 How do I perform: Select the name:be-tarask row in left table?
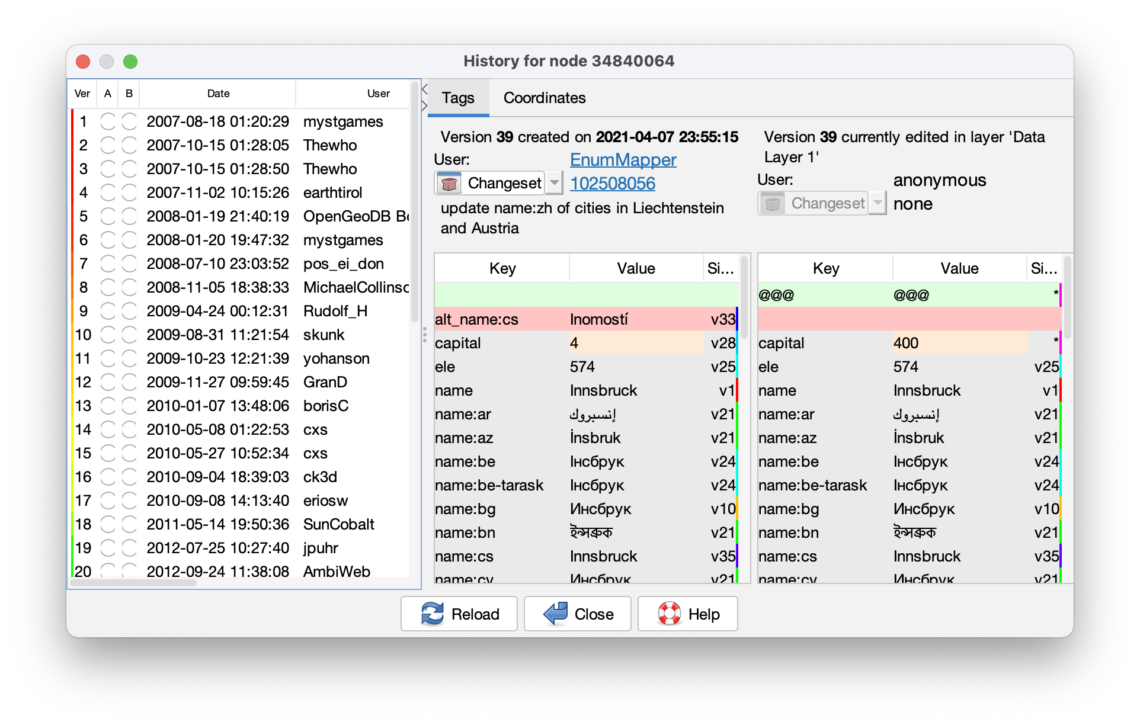(586, 485)
